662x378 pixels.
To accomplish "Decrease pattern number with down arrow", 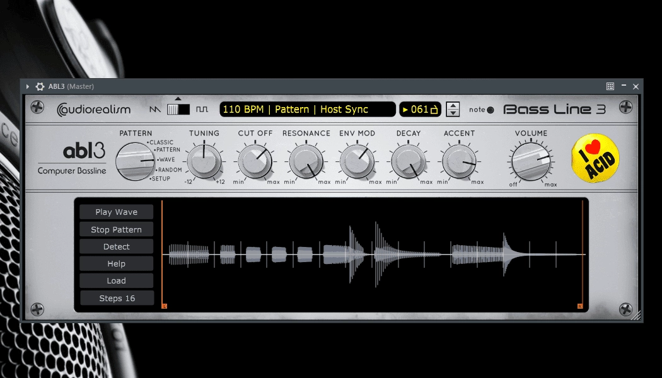I will 453,113.
